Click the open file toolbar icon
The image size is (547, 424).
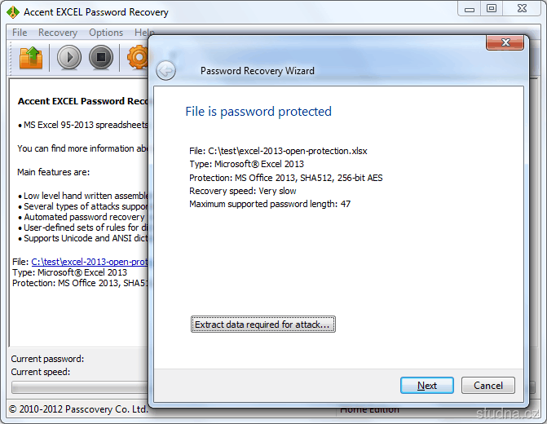click(x=31, y=58)
